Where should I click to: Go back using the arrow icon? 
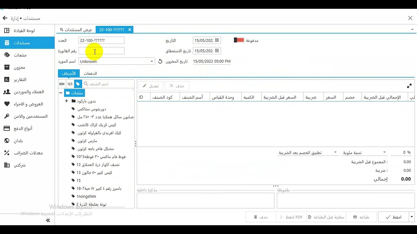[5, 18]
